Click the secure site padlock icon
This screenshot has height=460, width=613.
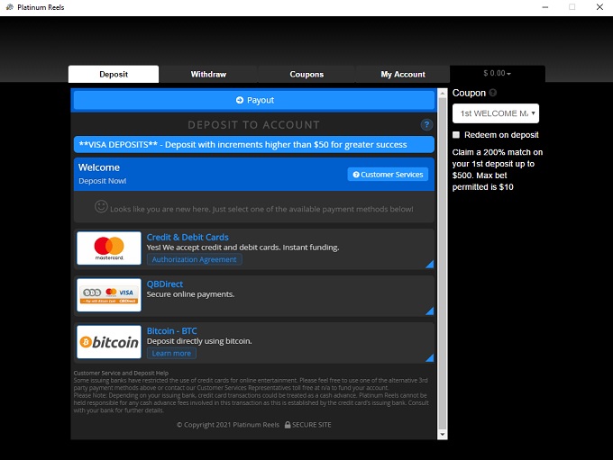coord(287,425)
